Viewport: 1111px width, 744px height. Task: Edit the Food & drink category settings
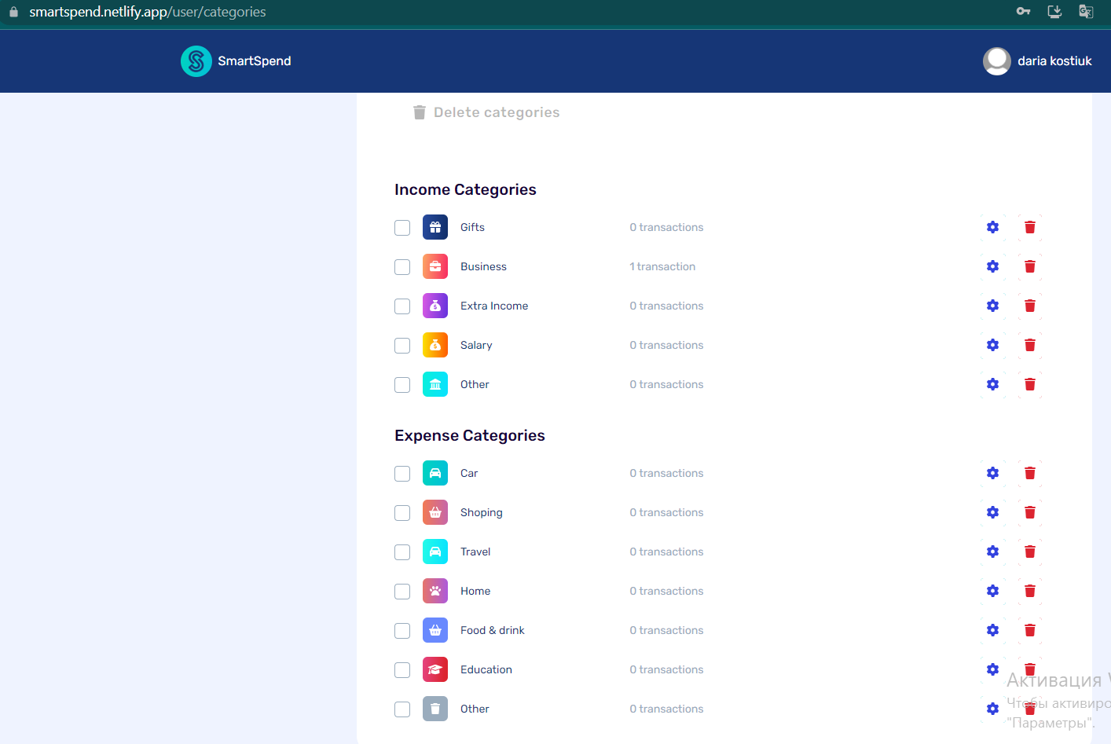coord(992,630)
